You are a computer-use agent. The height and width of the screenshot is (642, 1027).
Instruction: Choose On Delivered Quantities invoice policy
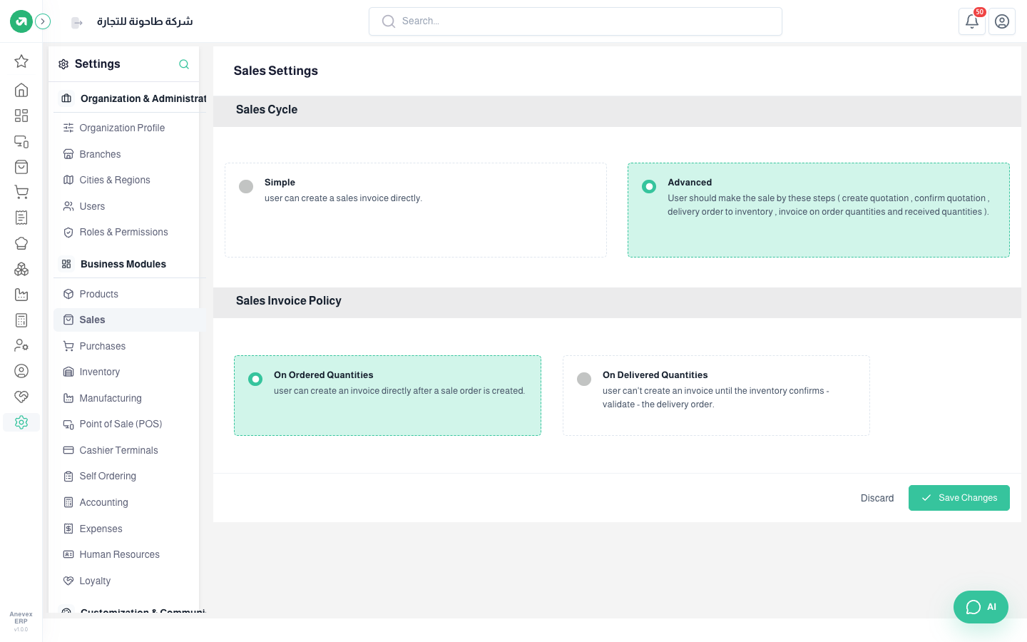pos(716,395)
